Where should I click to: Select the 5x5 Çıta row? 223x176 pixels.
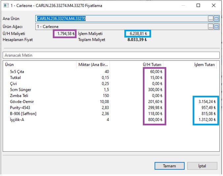click(17, 71)
